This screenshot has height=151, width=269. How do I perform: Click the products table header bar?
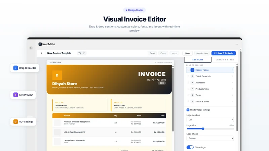(x=109, y=115)
